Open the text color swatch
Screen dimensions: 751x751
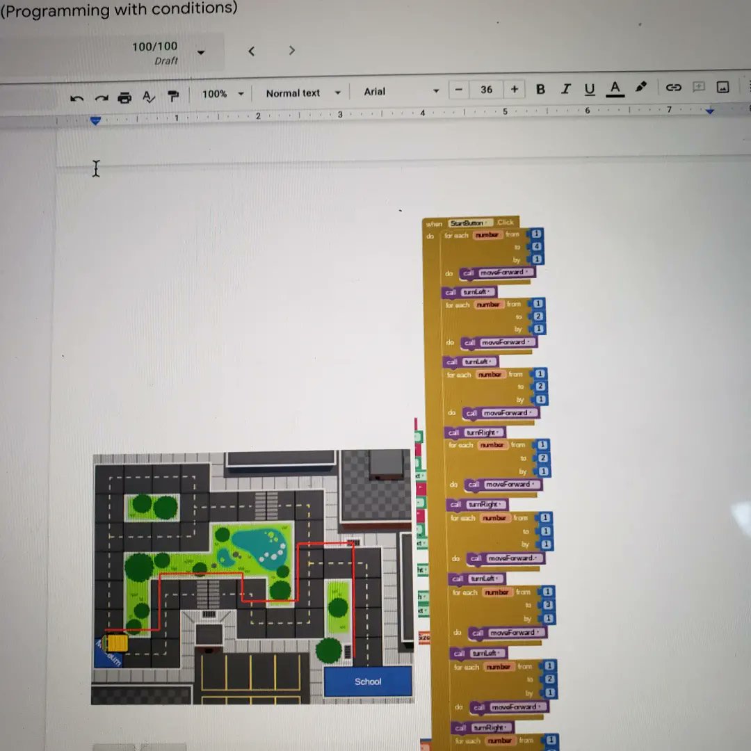click(615, 89)
